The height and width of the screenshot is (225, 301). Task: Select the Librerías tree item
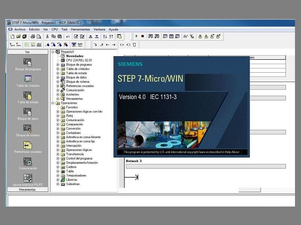point(71,180)
